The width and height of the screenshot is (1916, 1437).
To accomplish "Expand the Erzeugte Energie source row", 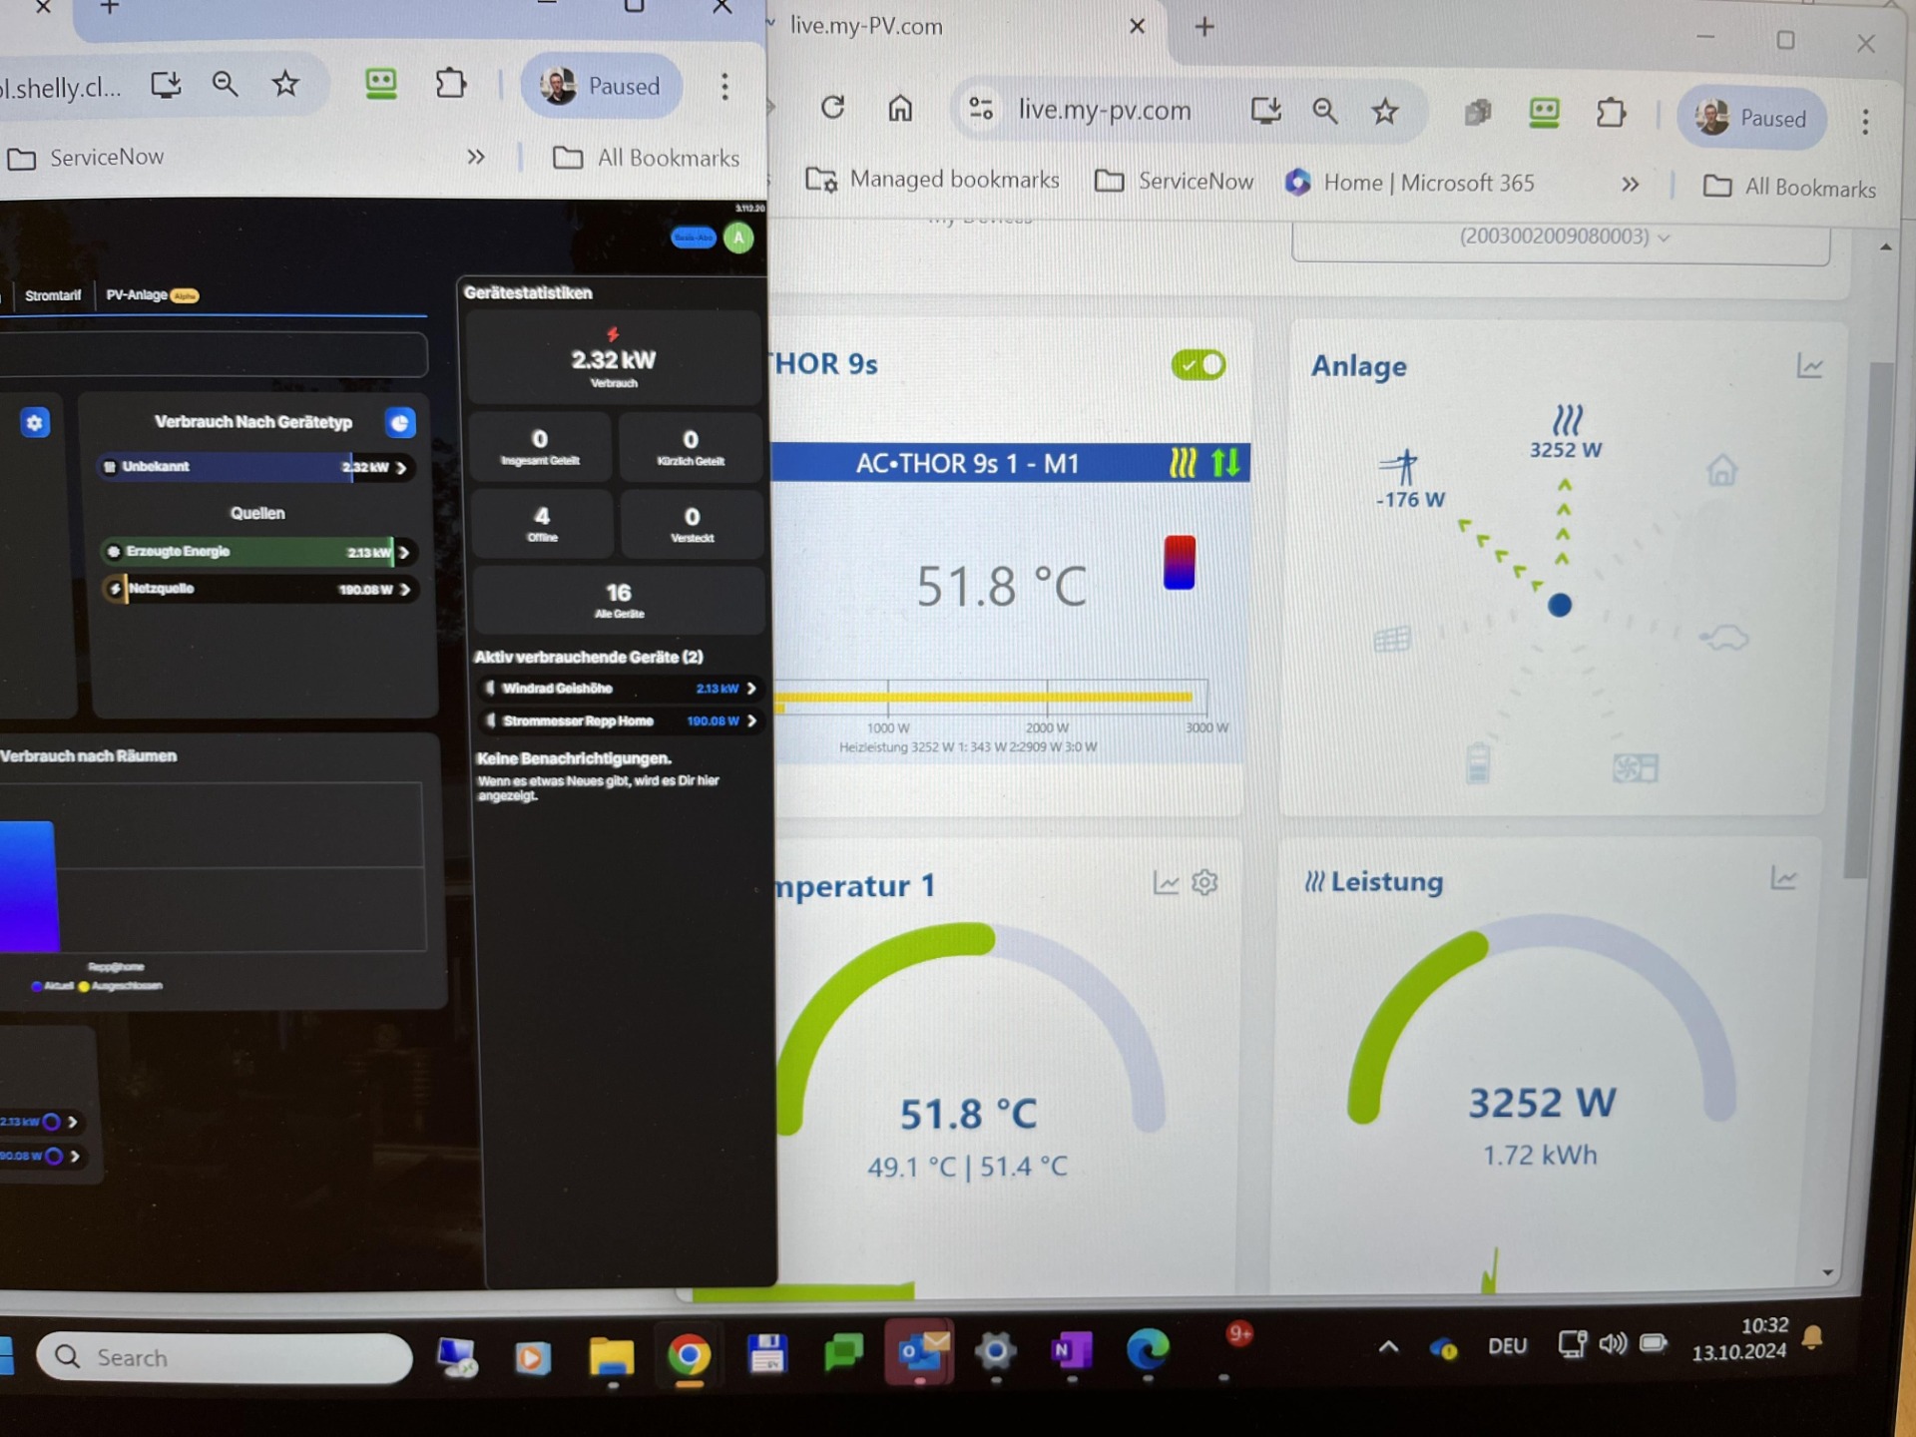I will point(257,552).
